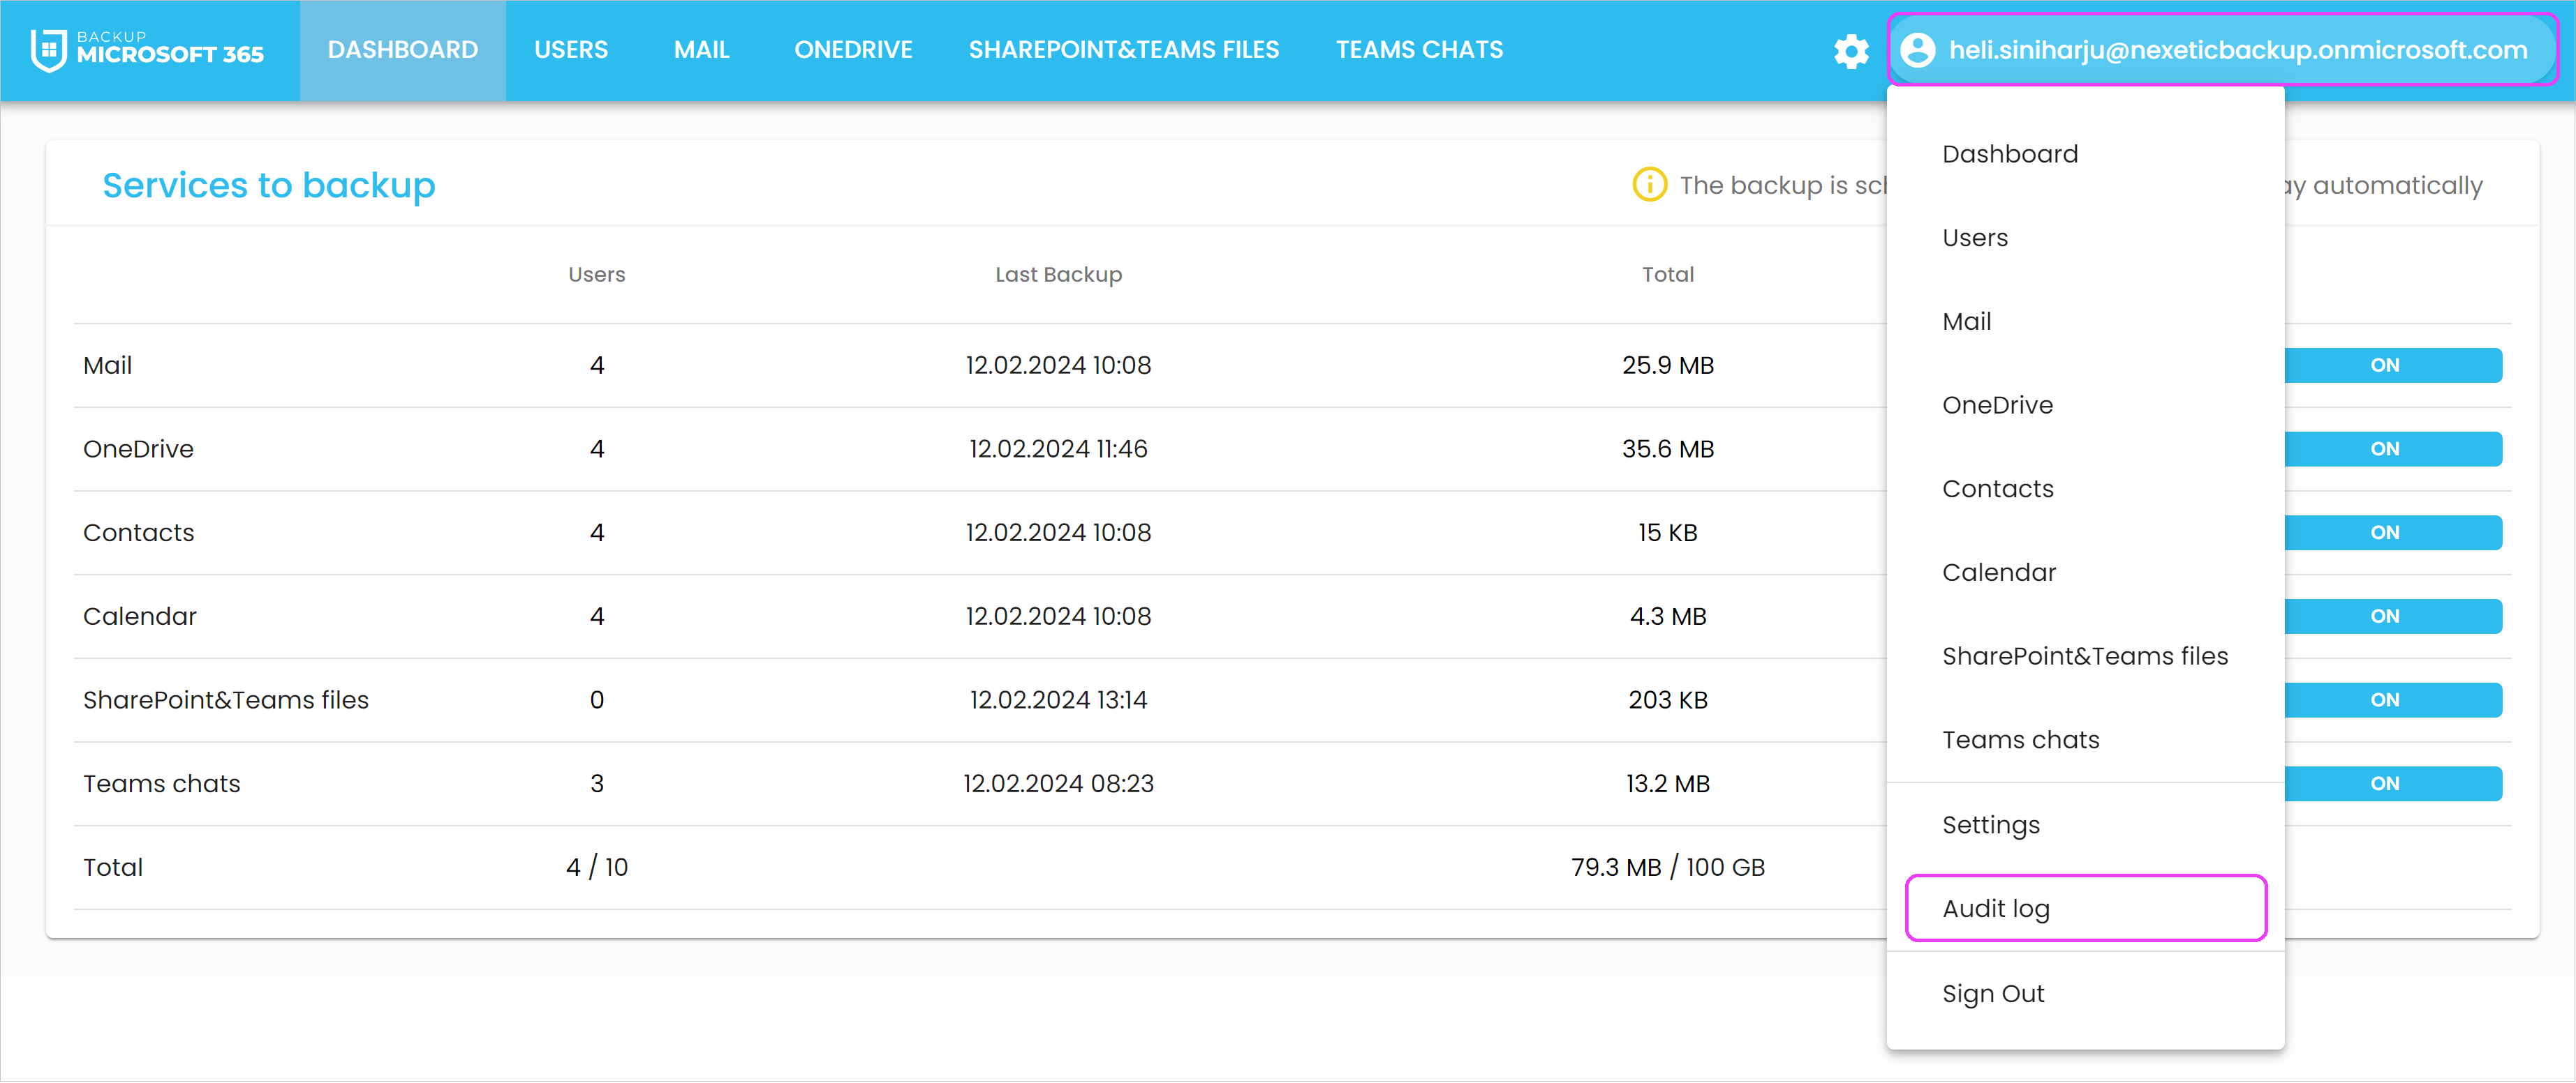Click Mail total 25.9 MB
The image size is (2576, 1083).
point(1667,365)
